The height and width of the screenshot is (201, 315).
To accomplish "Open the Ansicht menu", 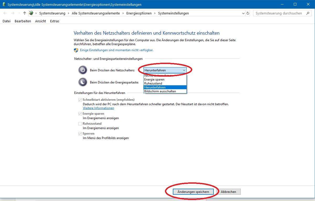I will [40, 21].
